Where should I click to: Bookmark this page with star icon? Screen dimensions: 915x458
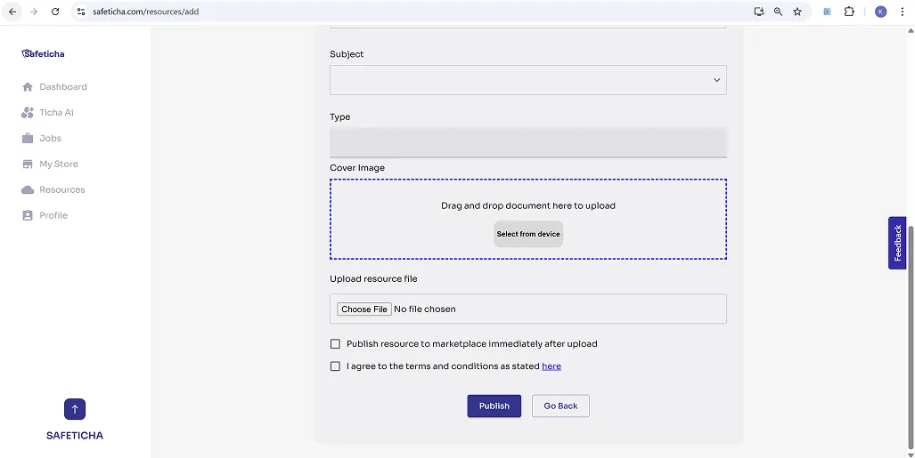click(x=797, y=12)
